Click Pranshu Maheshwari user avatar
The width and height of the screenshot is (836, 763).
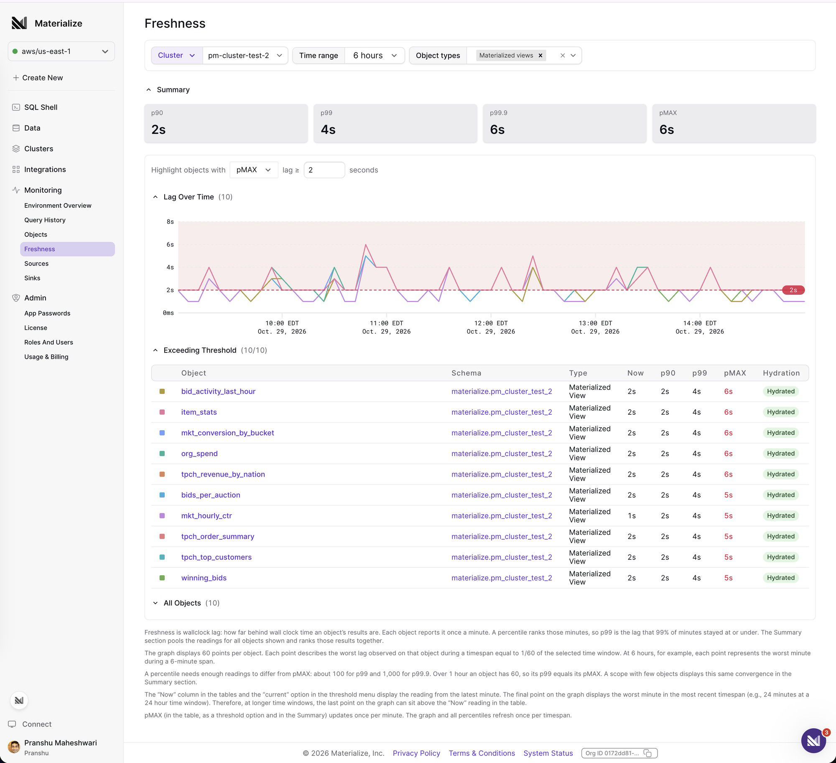(x=14, y=747)
